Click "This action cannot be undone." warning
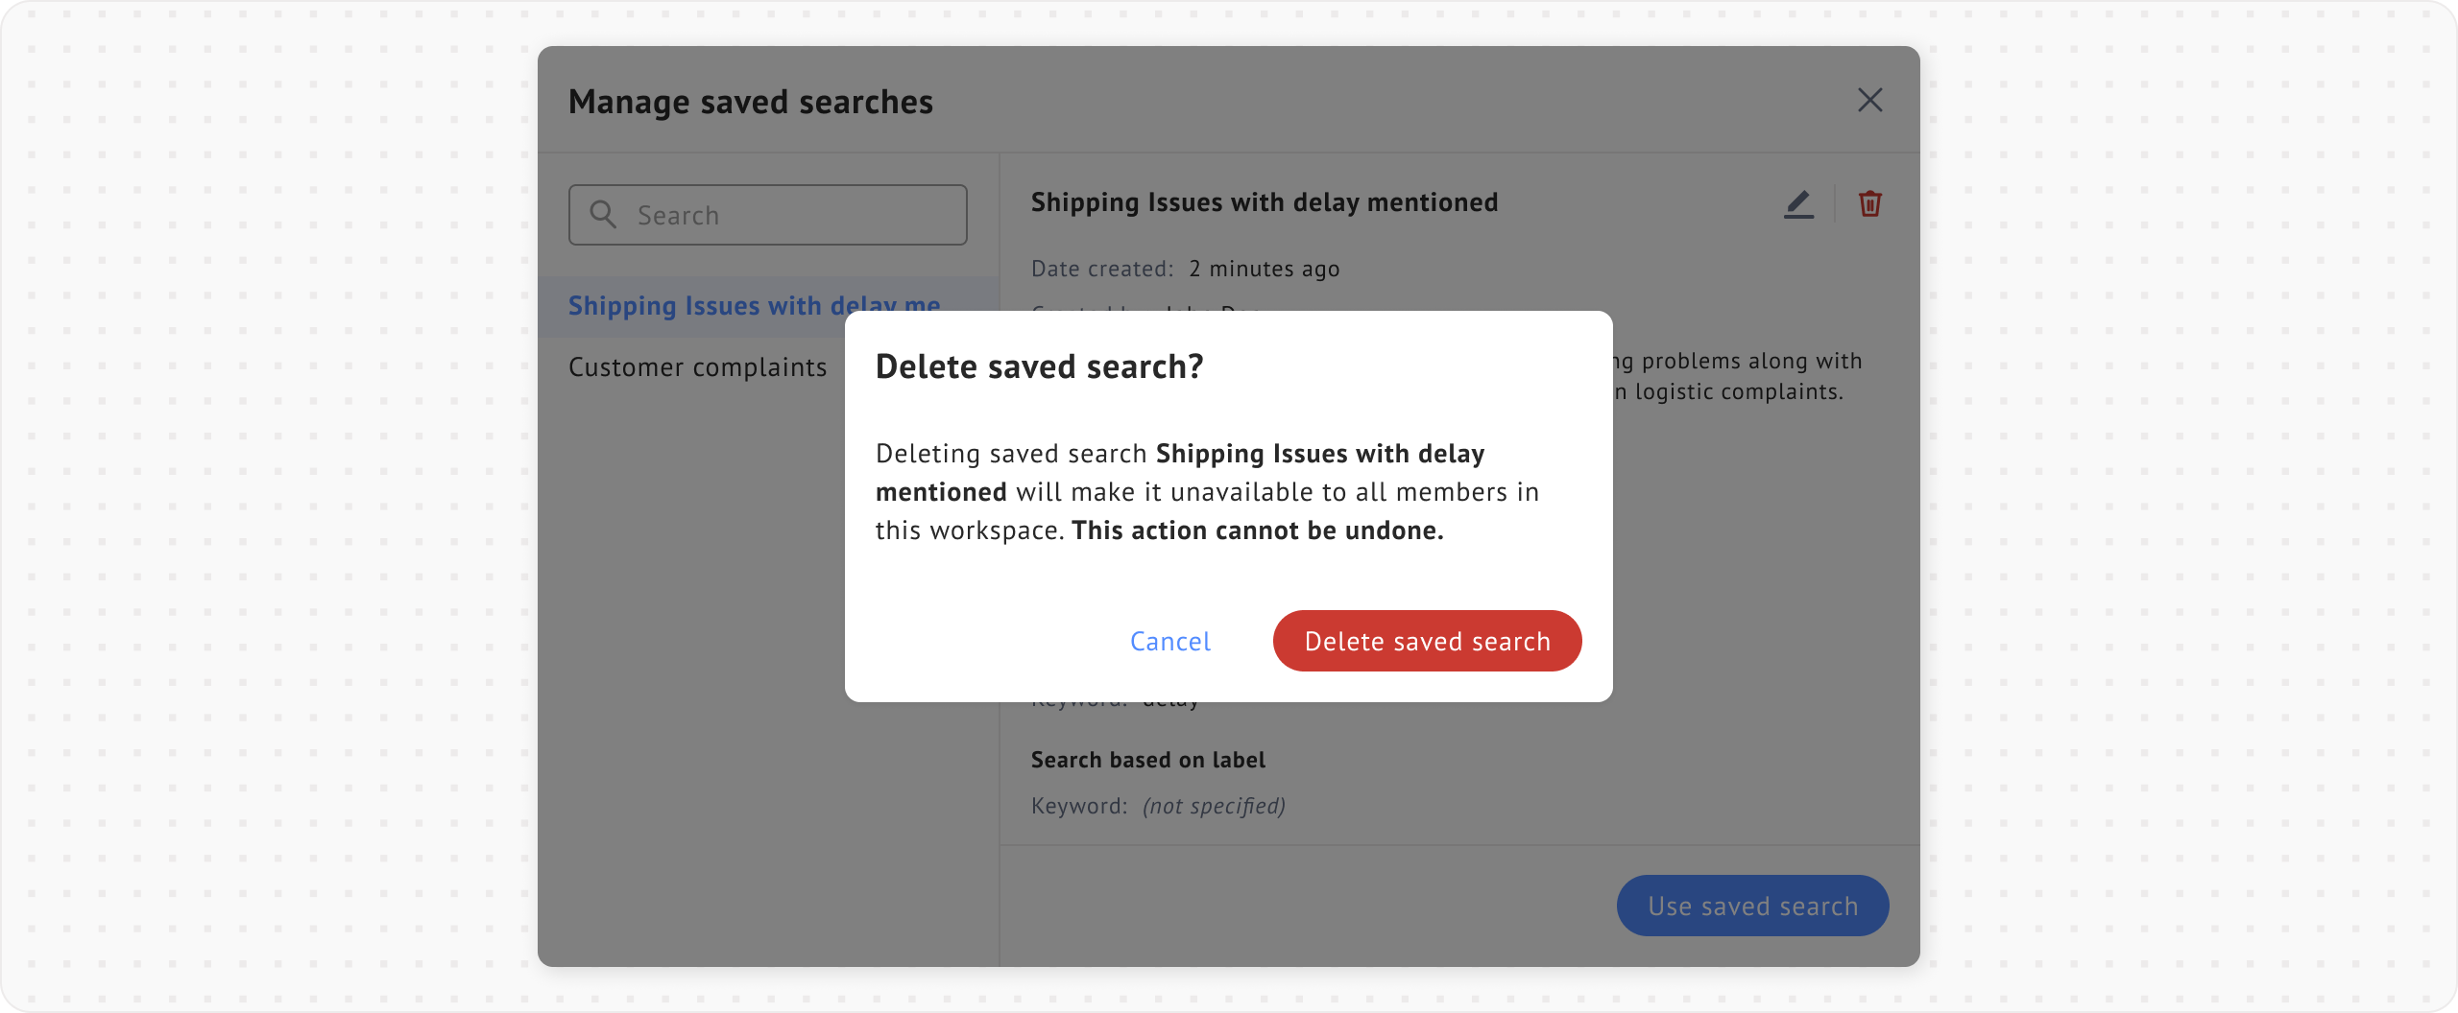 1257,530
